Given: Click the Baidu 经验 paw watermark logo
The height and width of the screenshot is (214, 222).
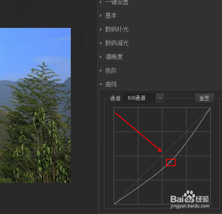Looking at the screenshot, I should click(190, 197).
